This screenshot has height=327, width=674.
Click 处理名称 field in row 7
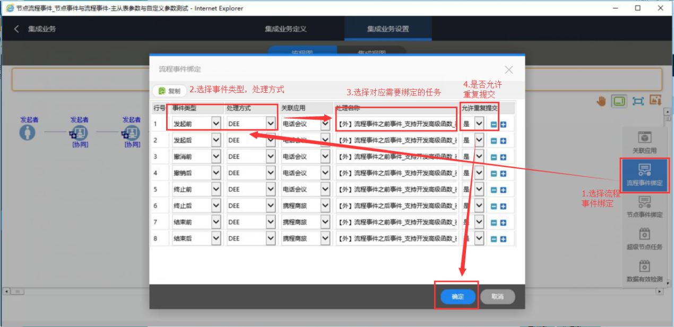[396, 223]
